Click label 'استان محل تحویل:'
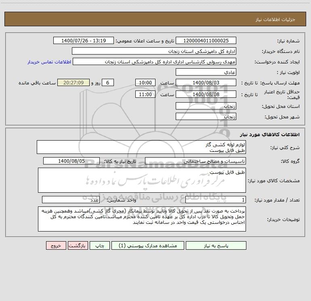The image size is (311, 301). pos(281,106)
